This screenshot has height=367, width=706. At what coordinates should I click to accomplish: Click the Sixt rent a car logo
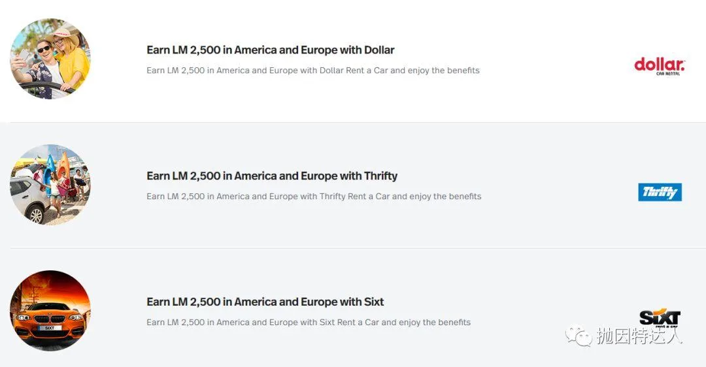click(x=660, y=318)
